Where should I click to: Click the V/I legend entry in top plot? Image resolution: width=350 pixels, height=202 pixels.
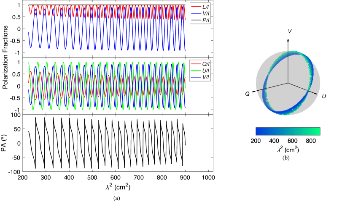200,13
